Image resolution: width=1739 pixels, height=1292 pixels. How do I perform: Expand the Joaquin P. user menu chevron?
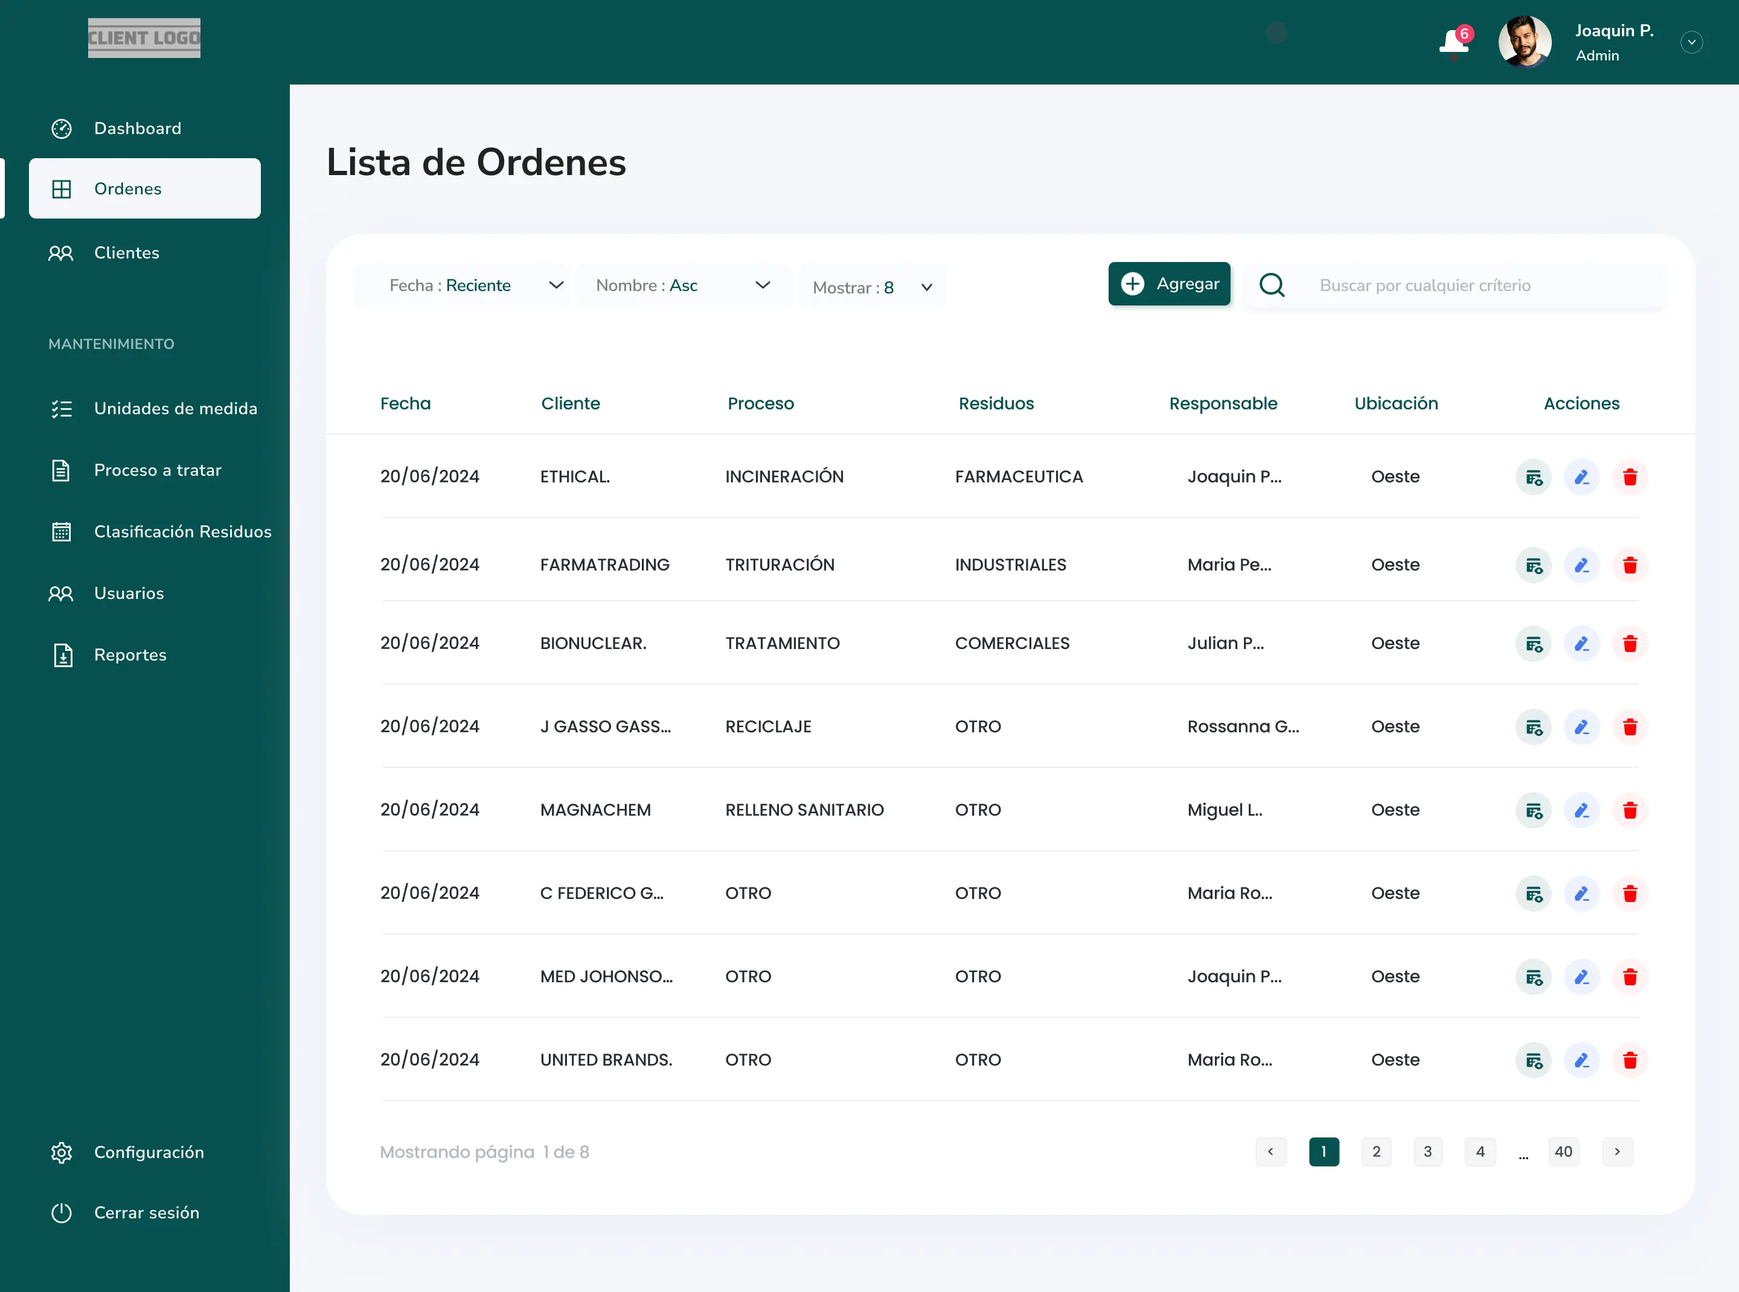[1691, 42]
